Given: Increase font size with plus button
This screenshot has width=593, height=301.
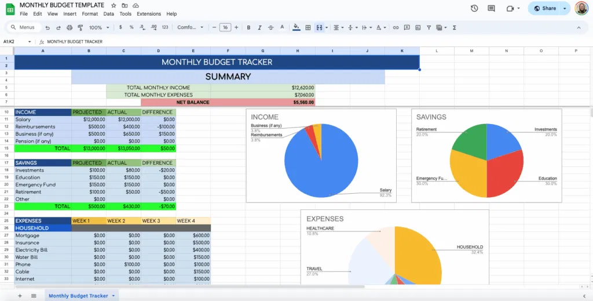Looking at the screenshot, I should (x=236, y=27).
